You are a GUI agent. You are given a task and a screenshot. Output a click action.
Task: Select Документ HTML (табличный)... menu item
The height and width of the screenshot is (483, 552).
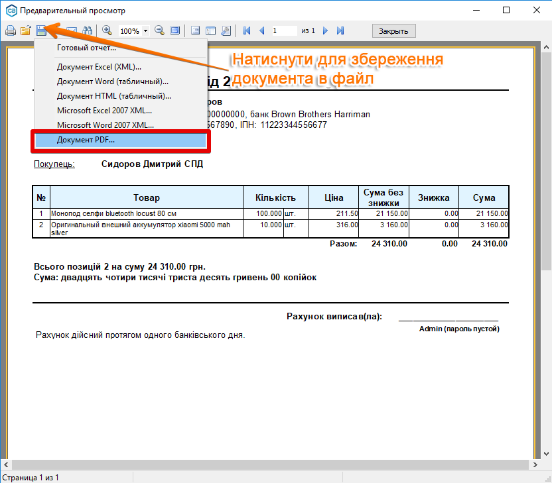[121, 96]
